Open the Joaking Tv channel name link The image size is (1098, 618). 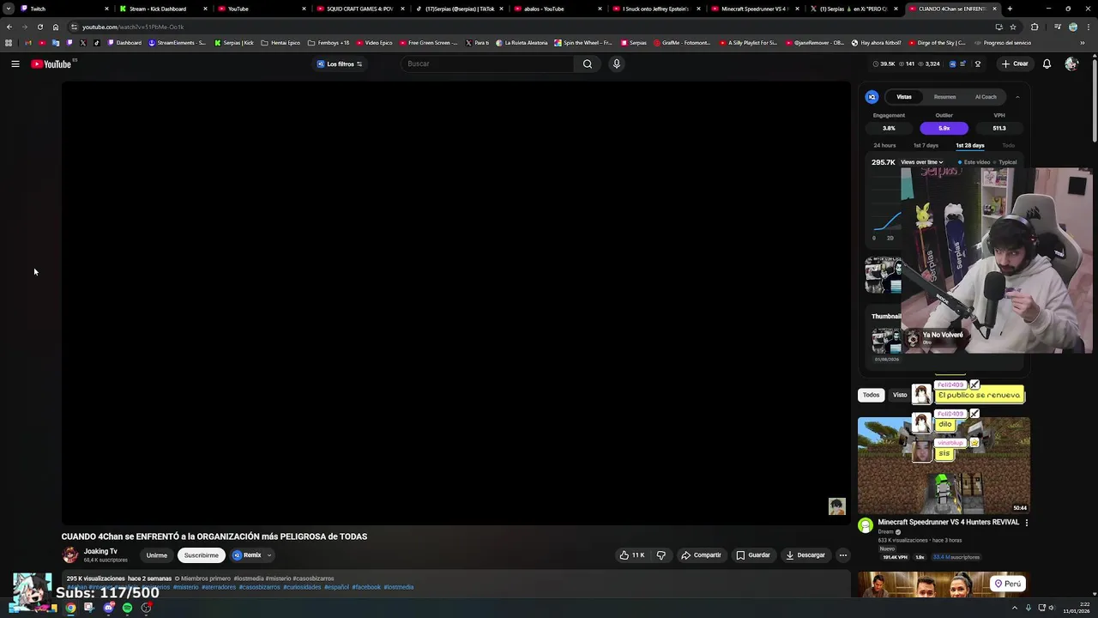(x=100, y=551)
